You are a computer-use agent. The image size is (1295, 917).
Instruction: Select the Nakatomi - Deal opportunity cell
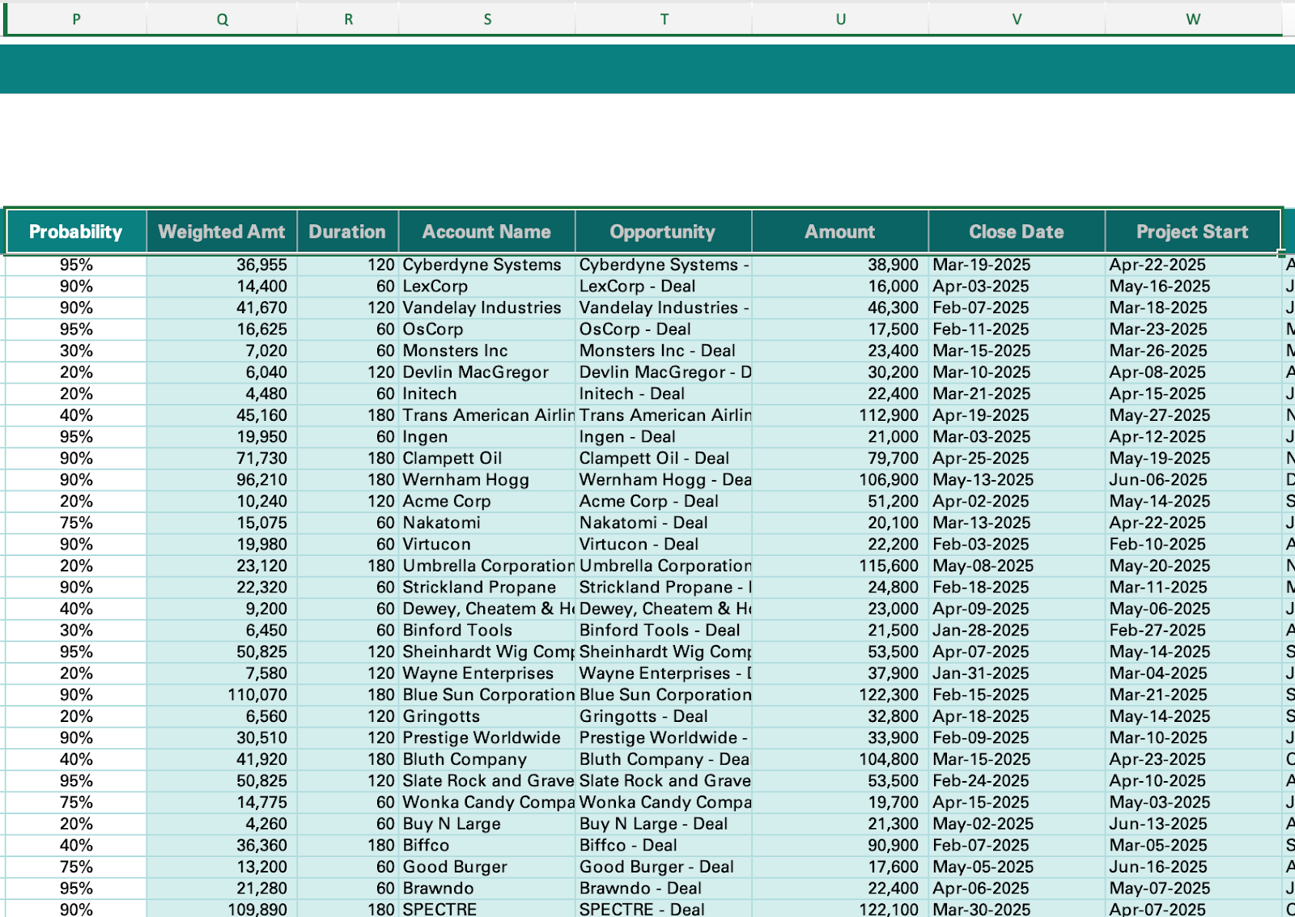pyautogui.click(x=664, y=523)
